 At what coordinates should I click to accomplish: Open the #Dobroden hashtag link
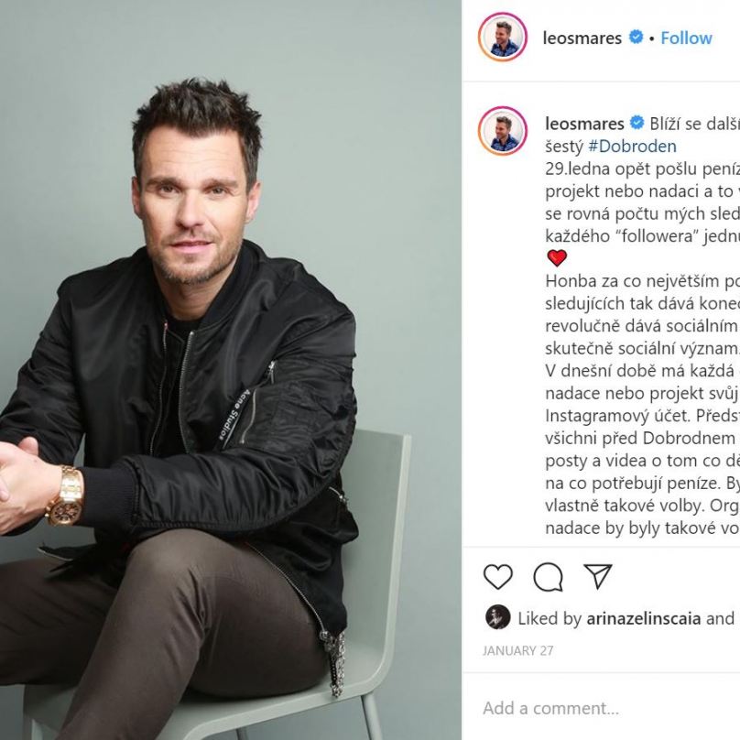point(633,147)
